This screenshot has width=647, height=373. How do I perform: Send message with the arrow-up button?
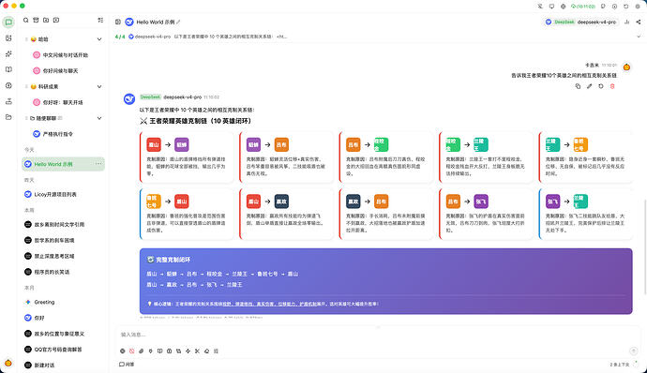click(633, 351)
